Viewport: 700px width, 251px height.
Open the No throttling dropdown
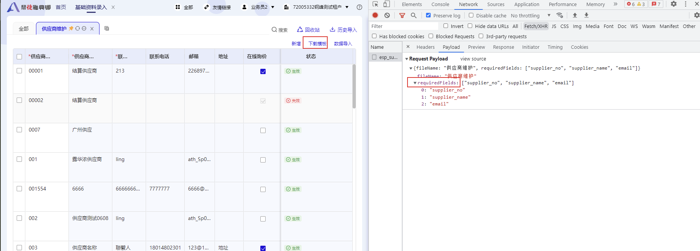point(530,15)
